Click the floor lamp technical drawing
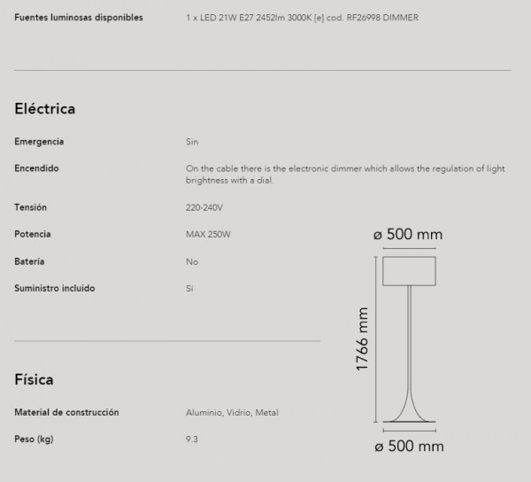The width and height of the screenshot is (531, 482). (x=409, y=339)
